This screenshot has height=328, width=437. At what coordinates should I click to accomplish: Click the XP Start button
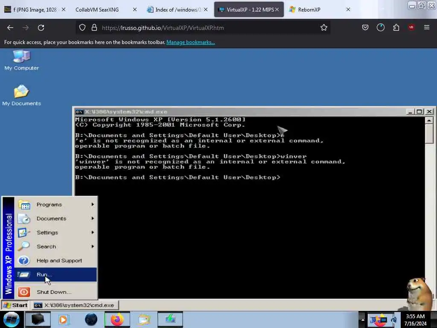16,305
